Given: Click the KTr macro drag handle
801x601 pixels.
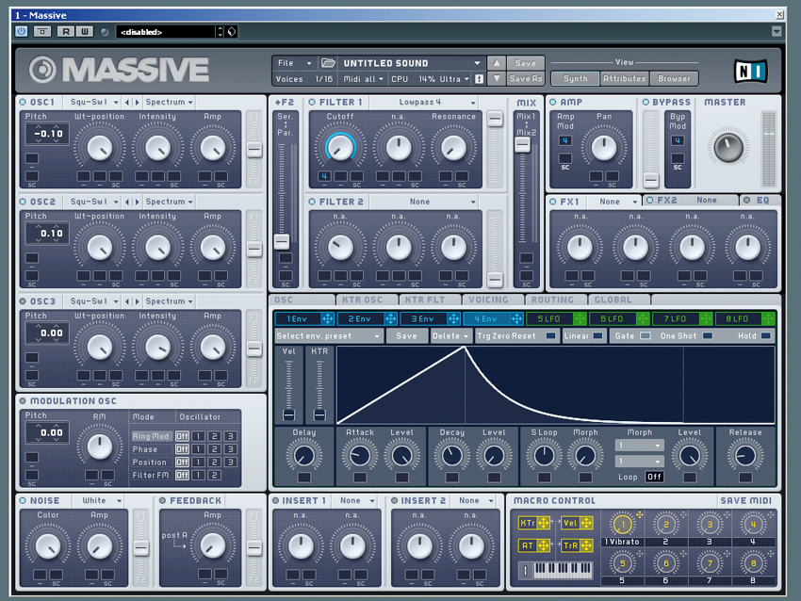Looking at the screenshot, I should click(x=544, y=523).
